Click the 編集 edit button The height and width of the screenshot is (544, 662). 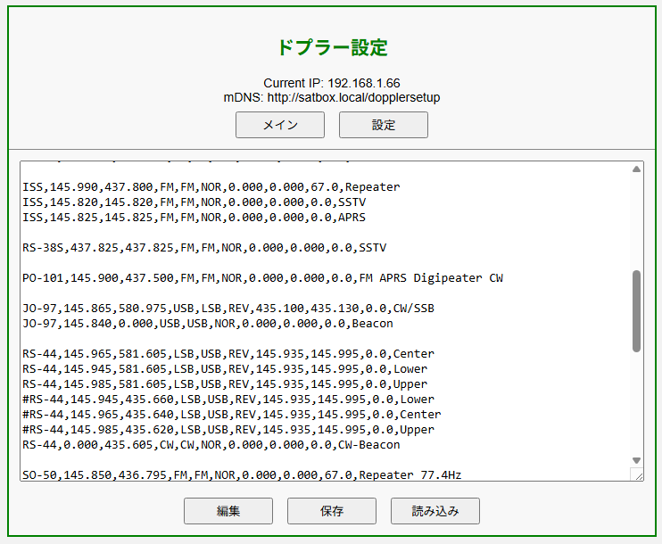[x=228, y=511]
